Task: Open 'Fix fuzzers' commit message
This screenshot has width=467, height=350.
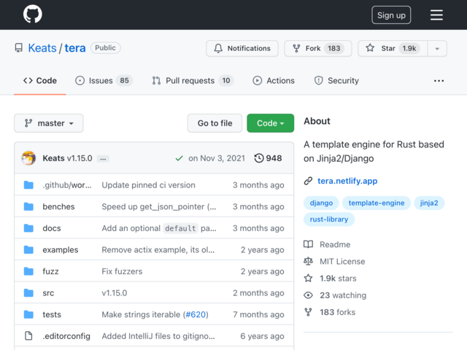Action: (x=122, y=271)
